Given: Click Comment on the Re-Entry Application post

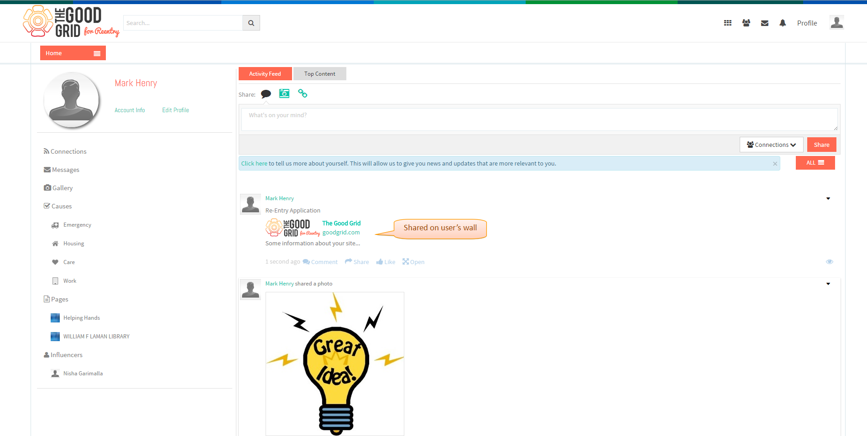Looking at the screenshot, I should (x=320, y=262).
